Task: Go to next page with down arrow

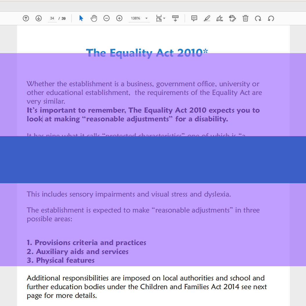Action: 39,18
